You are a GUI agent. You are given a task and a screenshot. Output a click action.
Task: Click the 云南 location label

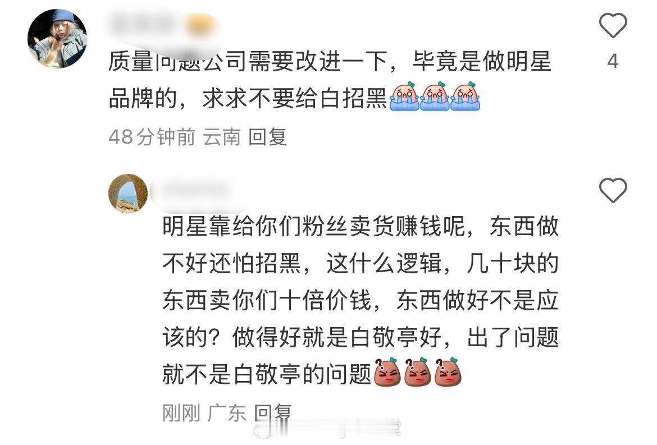[x=222, y=137]
